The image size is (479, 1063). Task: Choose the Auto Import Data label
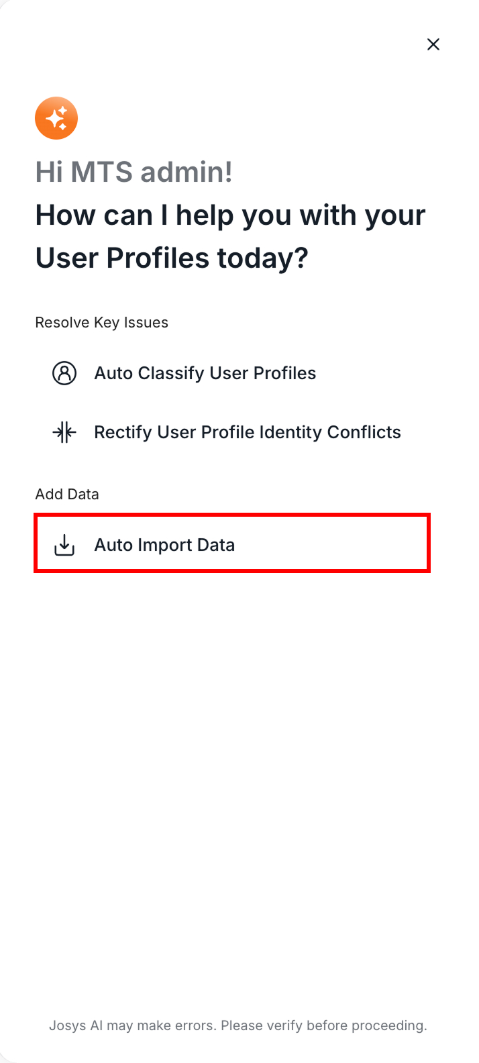(x=164, y=545)
